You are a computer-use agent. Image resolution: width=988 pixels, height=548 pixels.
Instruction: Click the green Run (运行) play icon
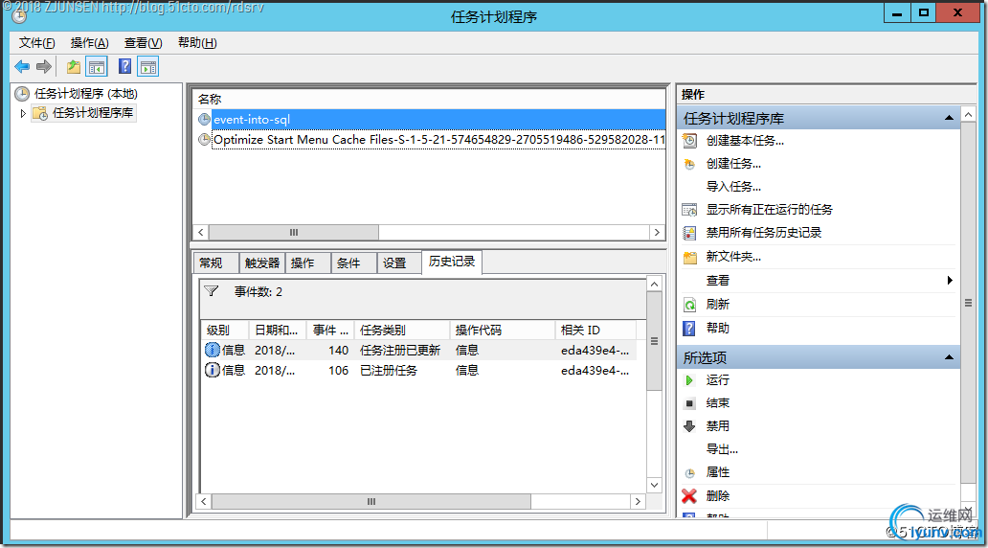(689, 380)
